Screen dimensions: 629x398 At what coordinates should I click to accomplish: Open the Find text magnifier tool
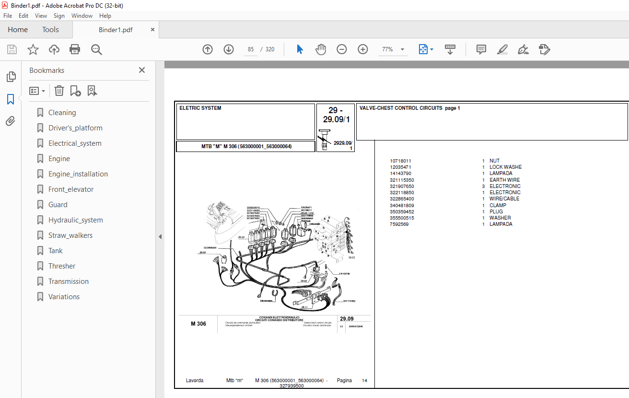tap(96, 49)
